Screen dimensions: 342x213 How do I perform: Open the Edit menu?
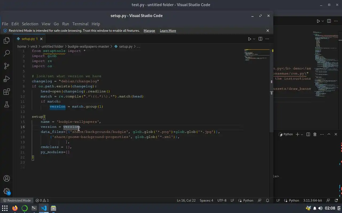pyautogui.click(x=15, y=24)
